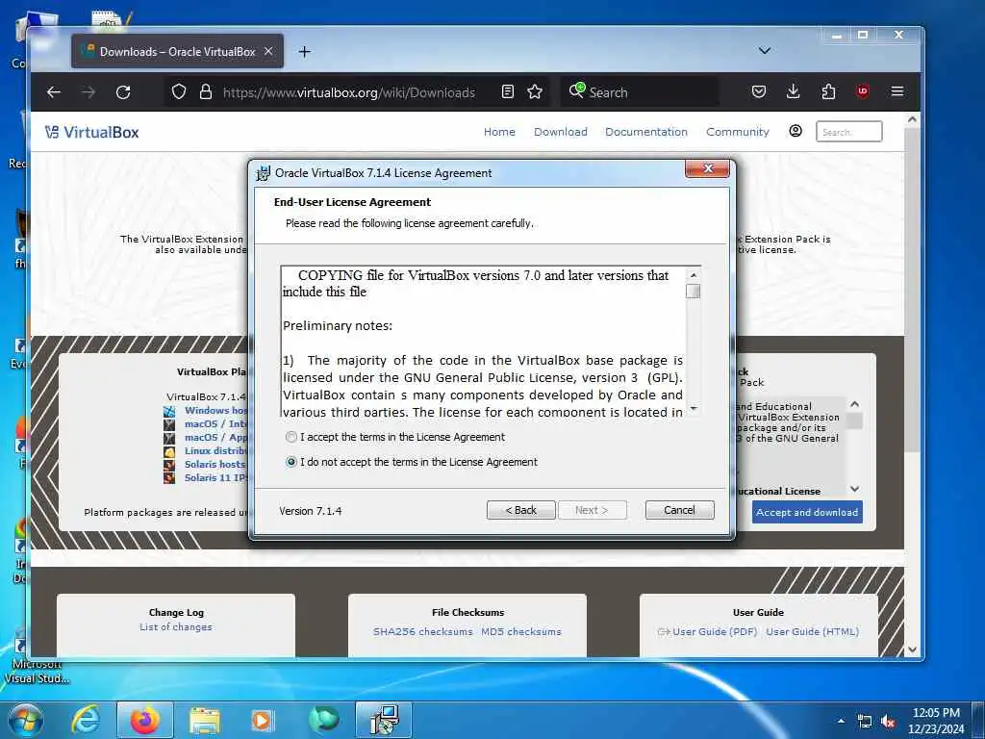
Task: Open the Solaris hosts download link
Action: pos(216,465)
